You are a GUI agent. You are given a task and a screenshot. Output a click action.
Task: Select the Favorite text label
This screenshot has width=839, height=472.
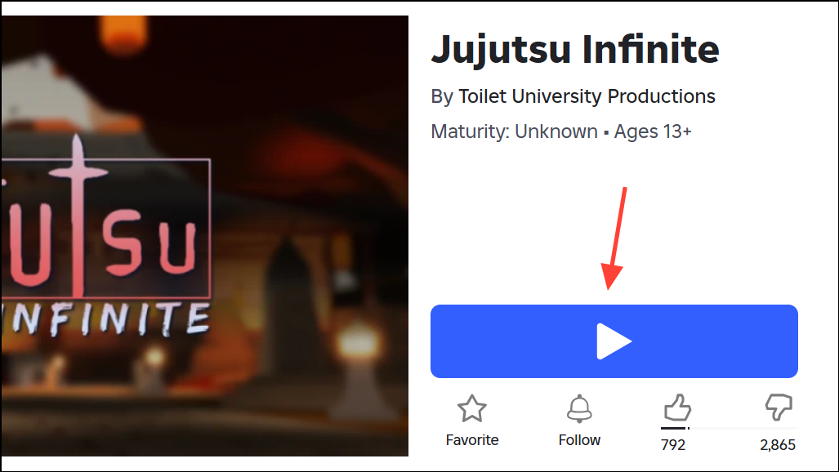pyautogui.click(x=472, y=440)
